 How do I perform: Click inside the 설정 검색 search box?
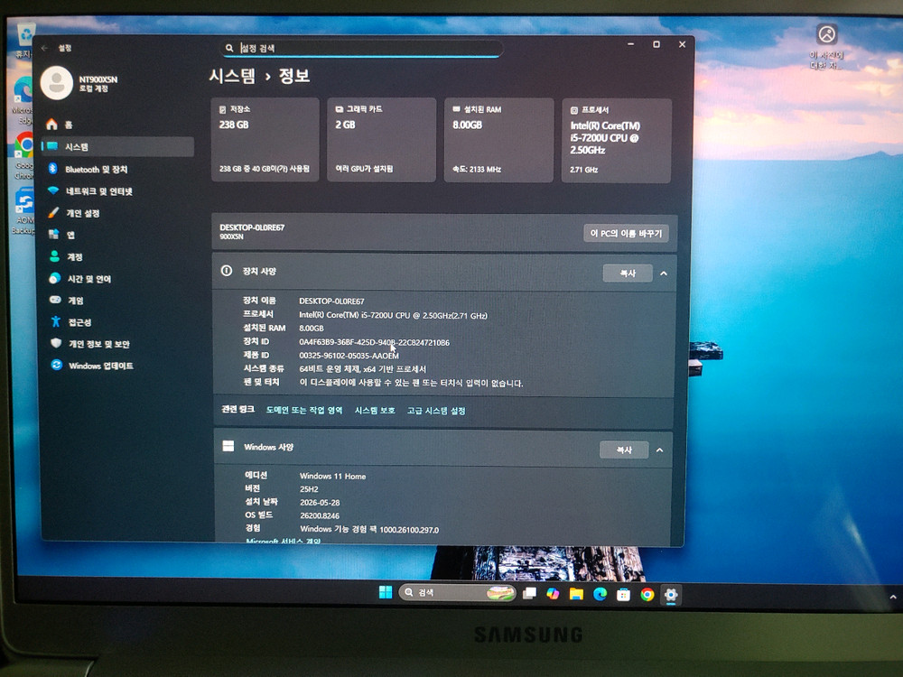[x=362, y=49]
